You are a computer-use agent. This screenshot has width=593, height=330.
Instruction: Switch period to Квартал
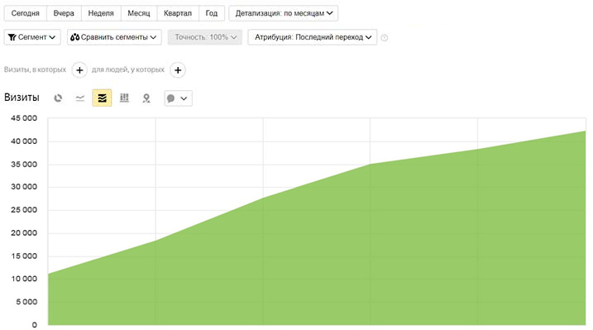point(178,13)
